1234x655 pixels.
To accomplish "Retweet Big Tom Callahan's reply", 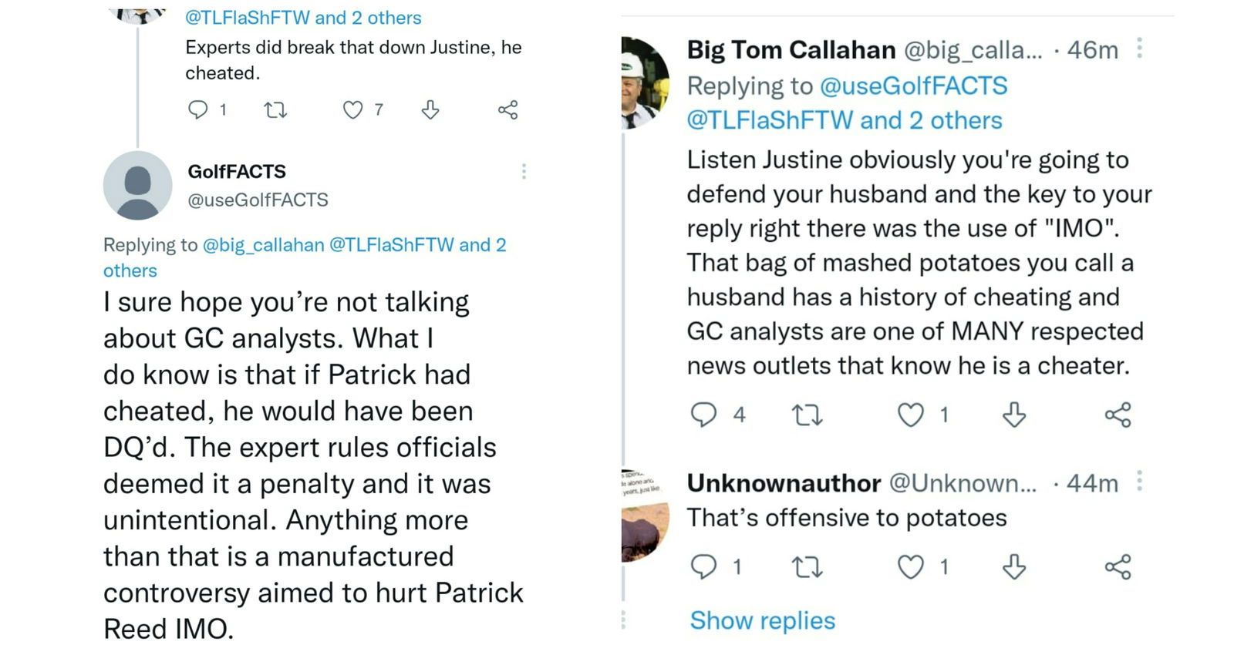I will click(807, 415).
